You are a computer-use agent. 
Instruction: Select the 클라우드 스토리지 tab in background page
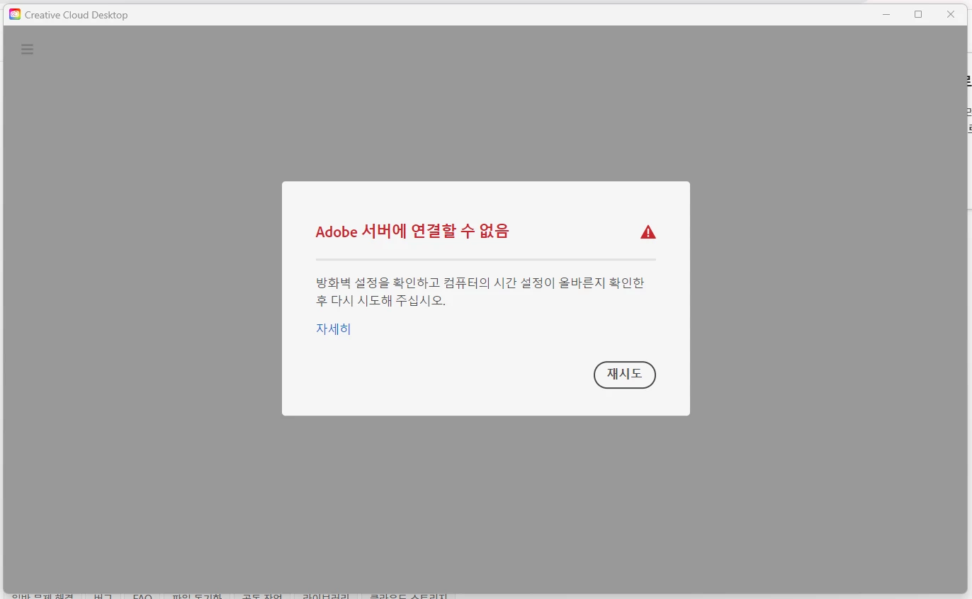click(408, 596)
